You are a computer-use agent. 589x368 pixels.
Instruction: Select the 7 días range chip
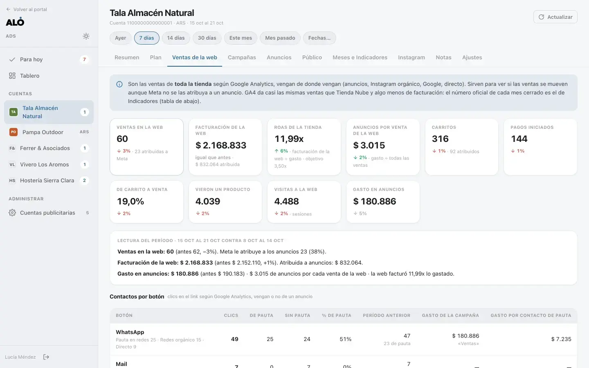coord(147,38)
